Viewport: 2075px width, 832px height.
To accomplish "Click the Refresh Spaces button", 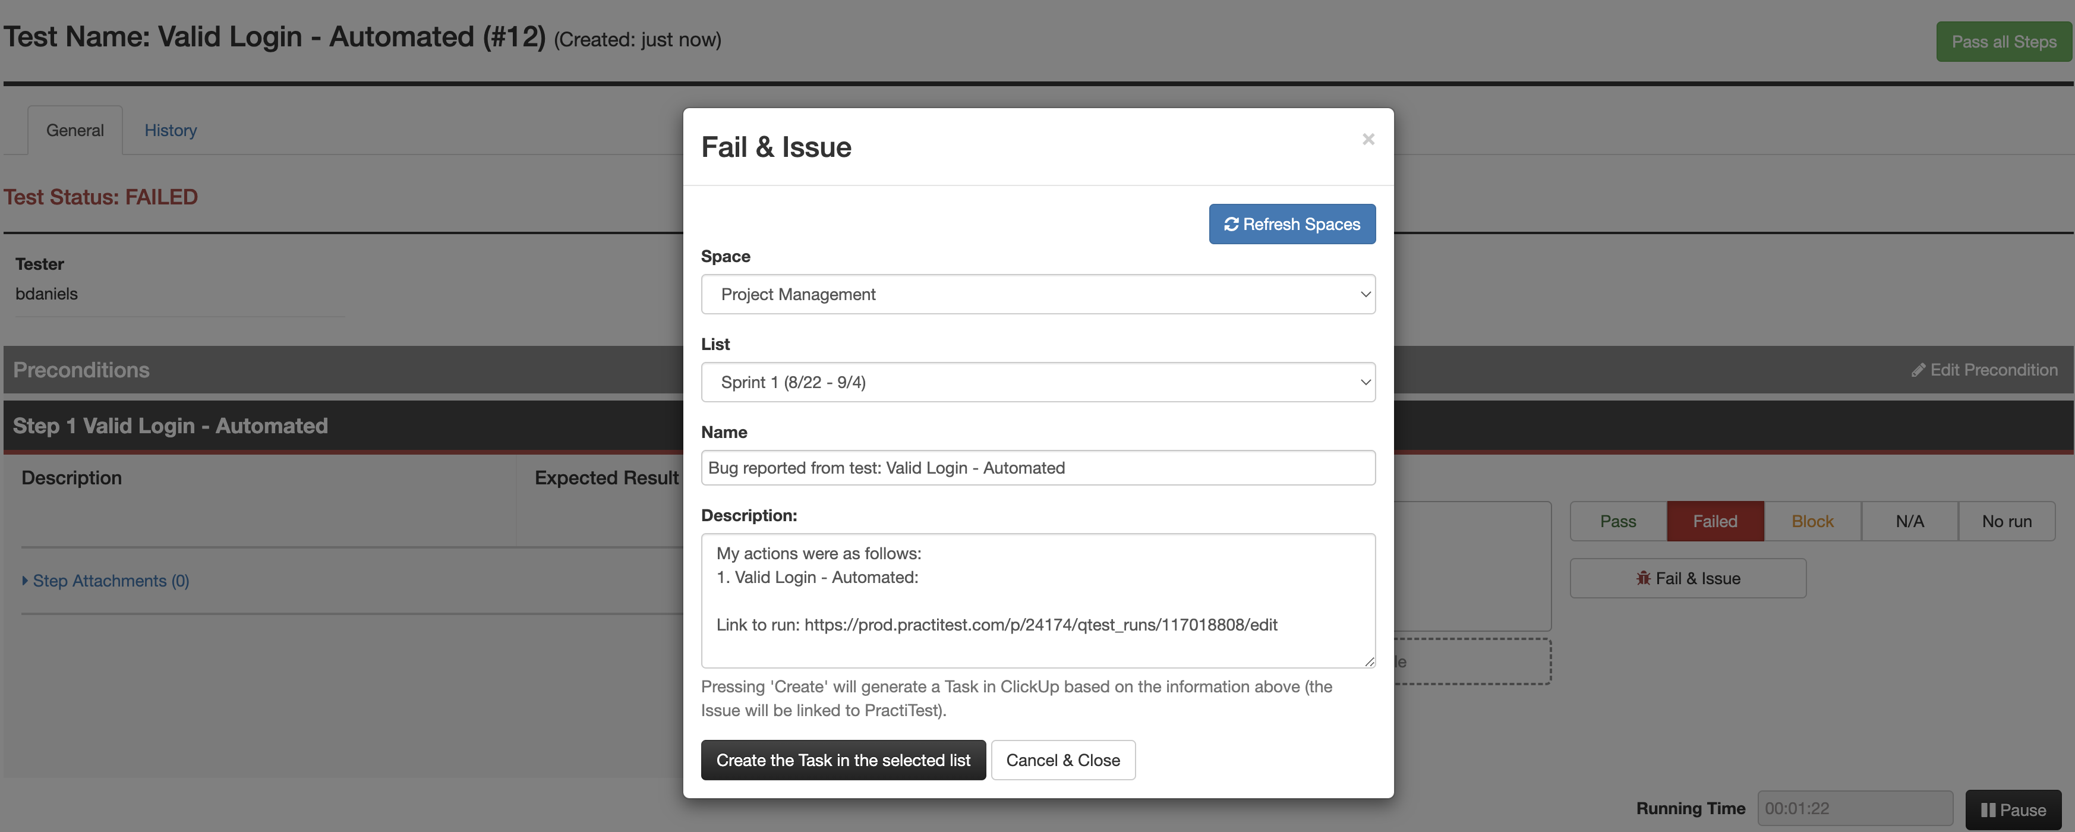I will pyautogui.click(x=1291, y=224).
